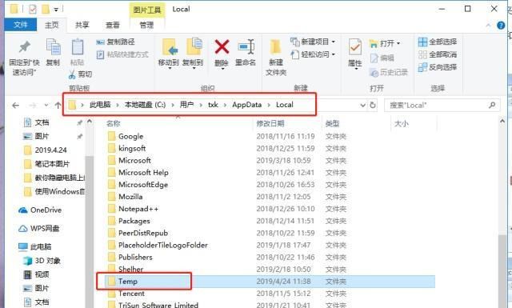Screen dimensions: 512x308
Task: Switch to the Home (主页) tab
Action: (x=51, y=25)
